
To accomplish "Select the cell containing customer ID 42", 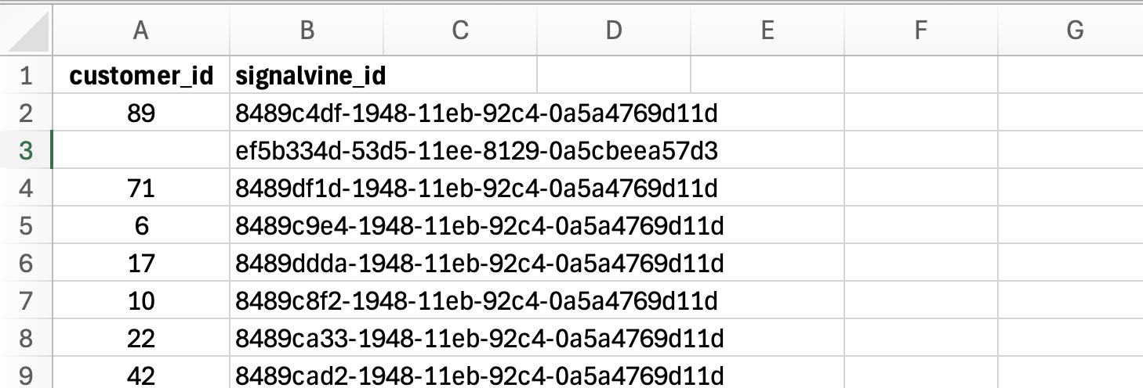I will [141, 375].
